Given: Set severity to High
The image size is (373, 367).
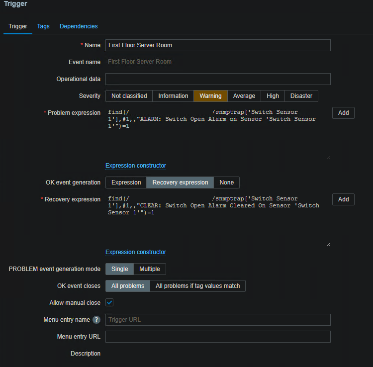Looking at the screenshot, I should coord(273,96).
